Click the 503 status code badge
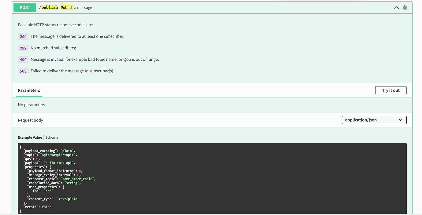422x215 pixels. click(23, 71)
